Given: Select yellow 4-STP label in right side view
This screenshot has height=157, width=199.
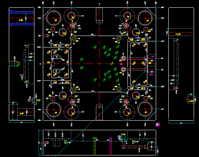Looking at the screenshot, I should tap(178, 34).
